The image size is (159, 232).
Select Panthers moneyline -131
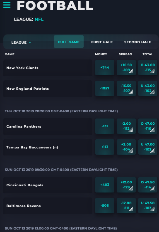(105, 126)
